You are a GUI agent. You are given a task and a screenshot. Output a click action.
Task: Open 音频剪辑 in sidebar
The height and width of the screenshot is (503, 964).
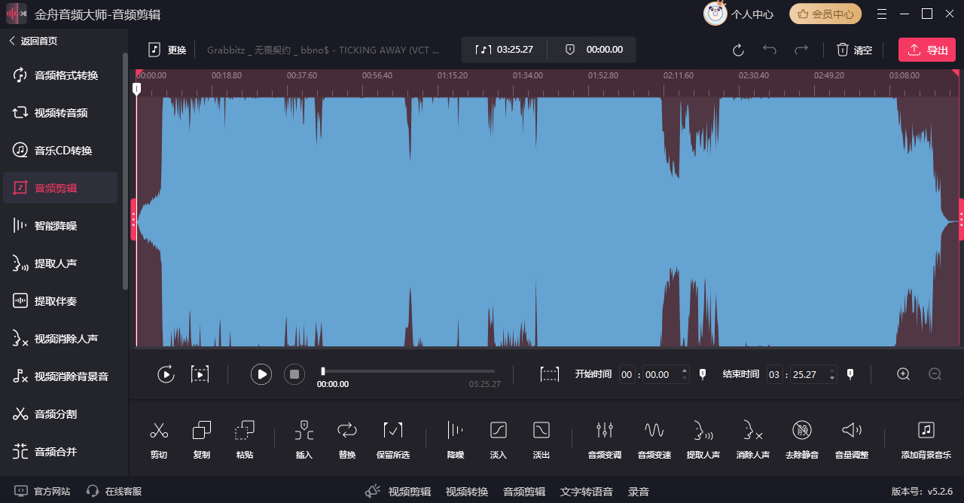tap(60, 187)
